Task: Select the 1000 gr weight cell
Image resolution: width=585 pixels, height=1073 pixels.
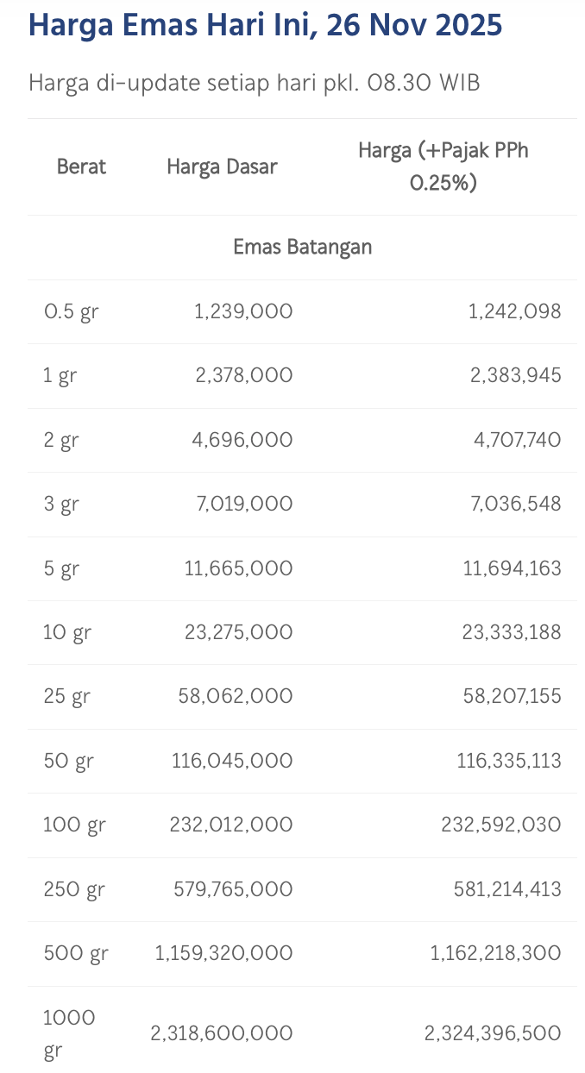Action: pos(69,1033)
